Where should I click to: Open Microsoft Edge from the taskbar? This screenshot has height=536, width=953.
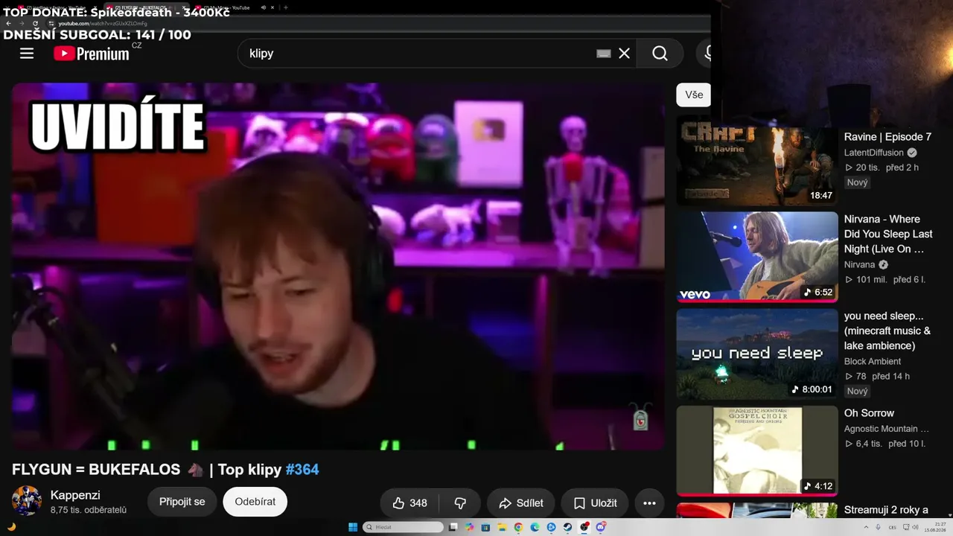coord(535,527)
